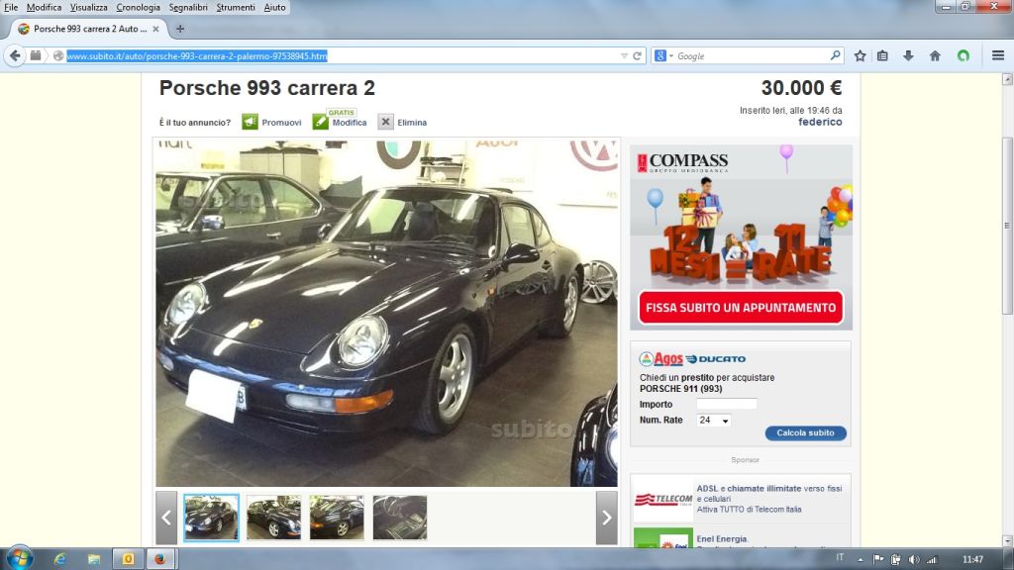Viewport: 1014px width, 570px height.
Task: Click the Promuovi link
Action: coord(281,122)
